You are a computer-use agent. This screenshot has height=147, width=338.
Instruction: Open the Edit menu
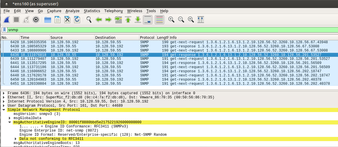17,11
